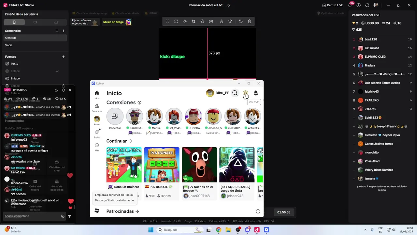Image resolution: width=417 pixels, height=235 pixels.
Task: Open Roba un Brainrot game thumbnail
Action: click(x=124, y=165)
